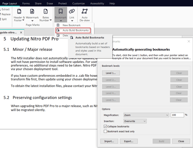Click the Header & Footer icon

[19, 11]
